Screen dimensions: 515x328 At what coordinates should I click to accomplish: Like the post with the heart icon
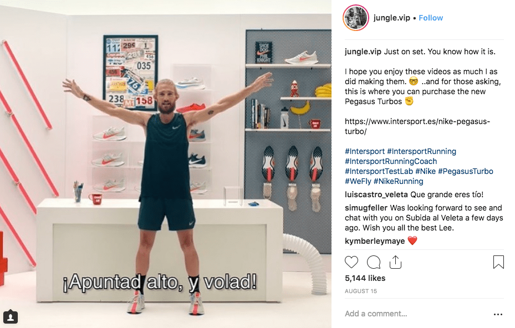tap(351, 262)
